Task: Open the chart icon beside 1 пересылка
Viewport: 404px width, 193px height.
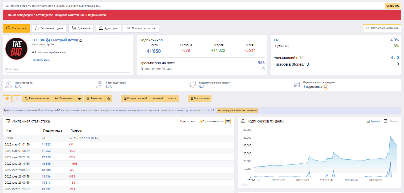Action: tap(326, 87)
